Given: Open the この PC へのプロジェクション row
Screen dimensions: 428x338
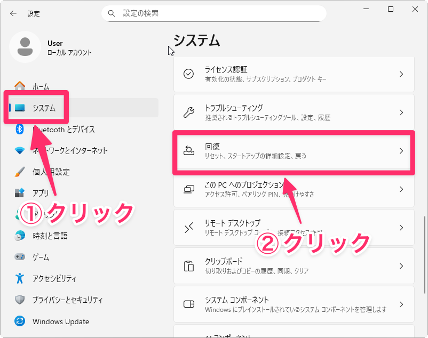Looking at the screenshot, I should (x=294, y=189).
